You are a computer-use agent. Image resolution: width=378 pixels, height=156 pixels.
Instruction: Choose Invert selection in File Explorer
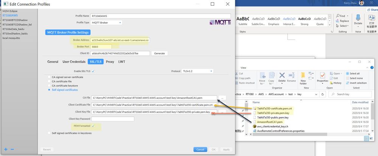(x=356, y=83)
